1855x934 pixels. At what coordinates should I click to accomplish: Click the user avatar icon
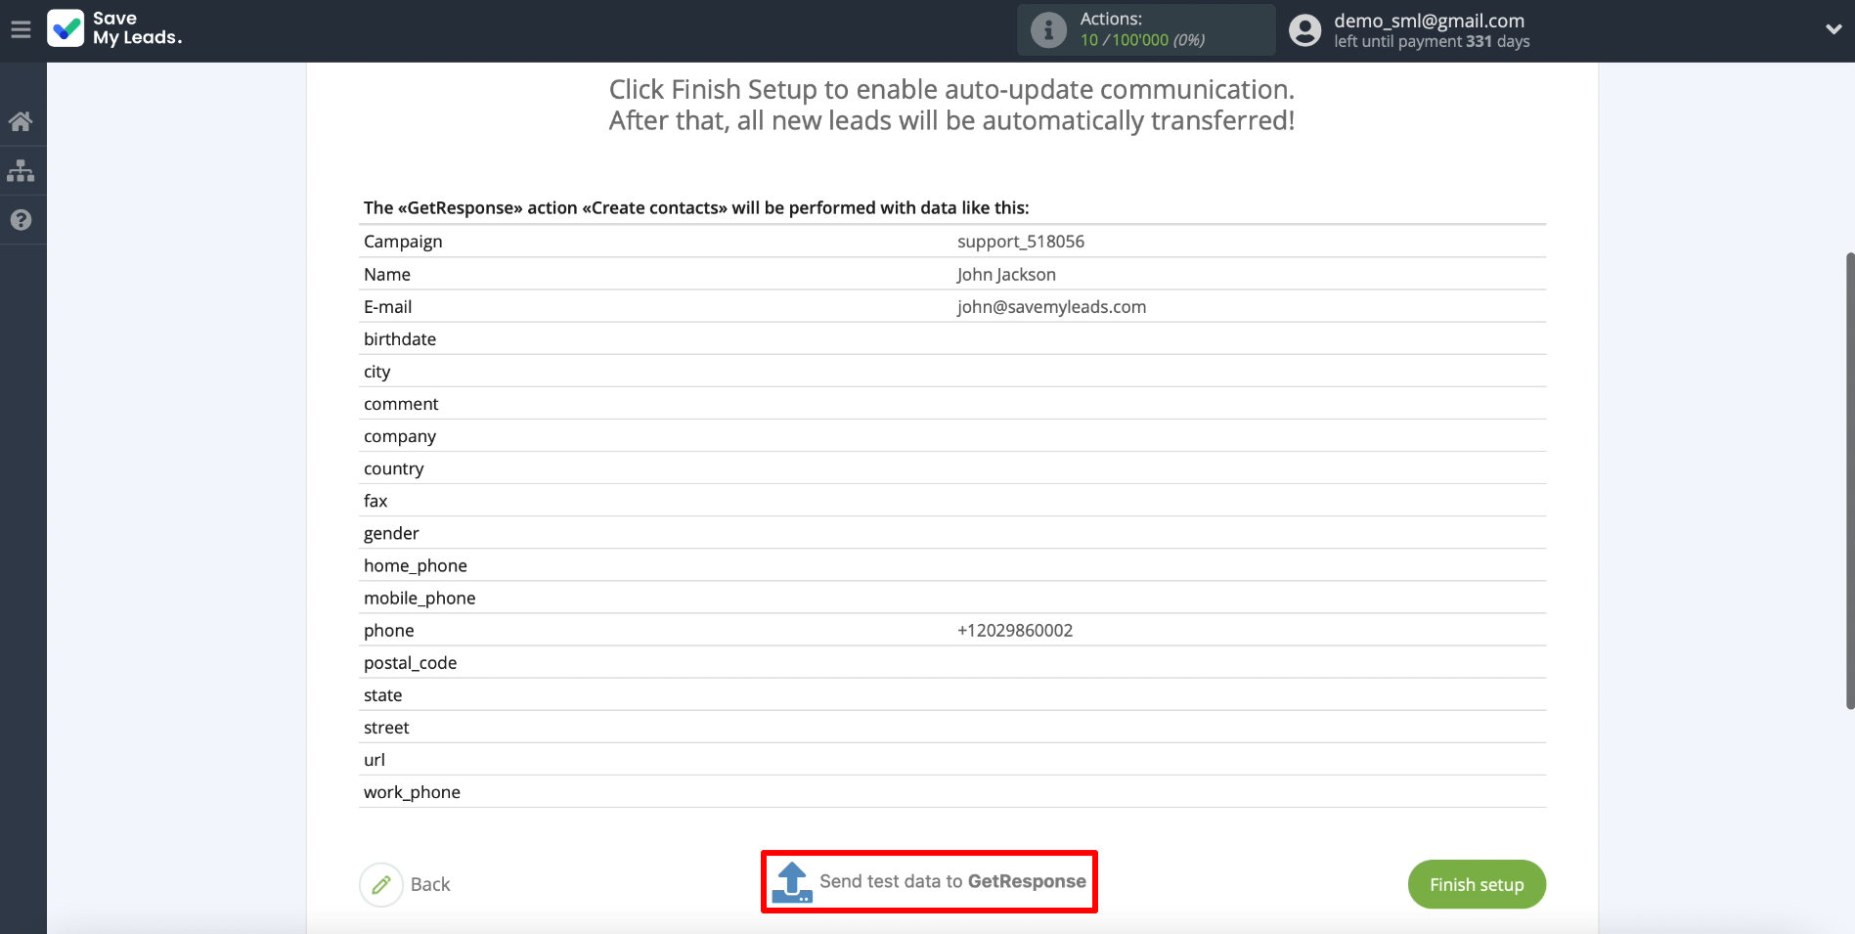(x=1304, y=30)
